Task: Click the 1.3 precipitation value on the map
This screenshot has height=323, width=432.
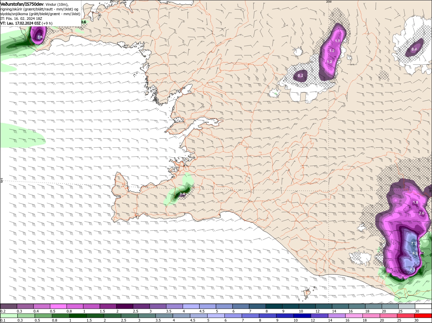Action: (x=332, y=51)
